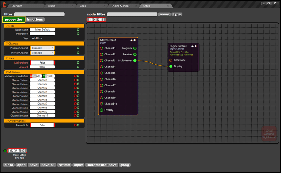Click green status indicator beside ENGINE1
281x173 pixels.
pyautogui.click(x=5, y=151)
